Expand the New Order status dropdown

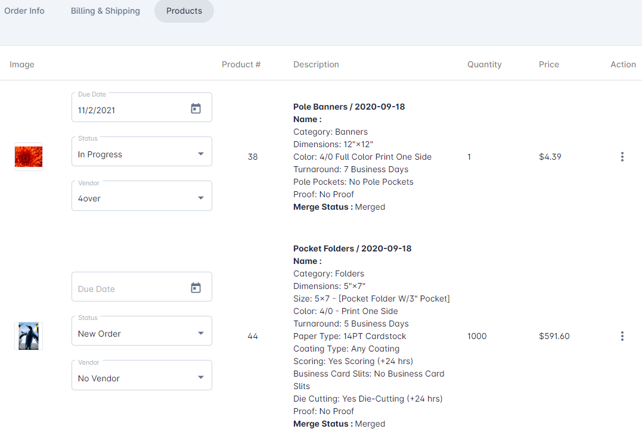point(142,331)
